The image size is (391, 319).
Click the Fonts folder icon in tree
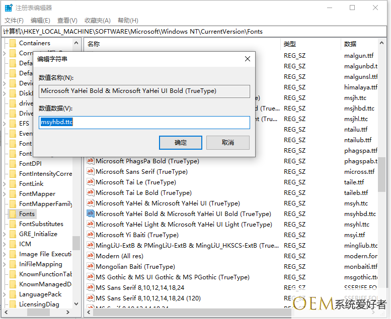coord(13,214)
